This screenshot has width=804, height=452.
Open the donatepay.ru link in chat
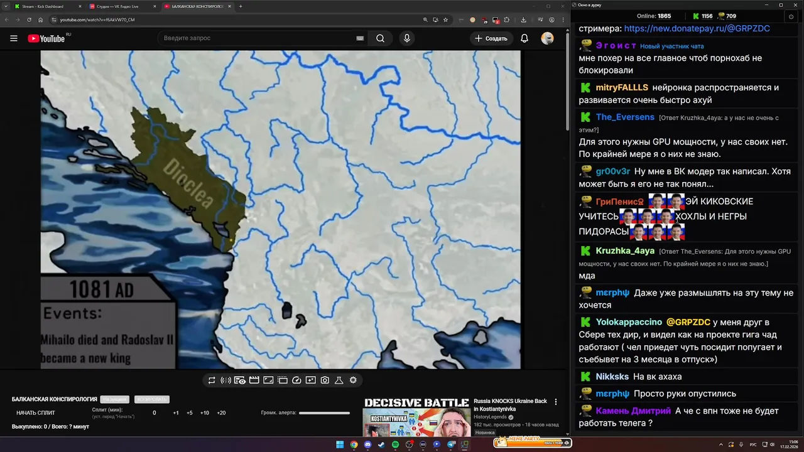coord(697,28)
